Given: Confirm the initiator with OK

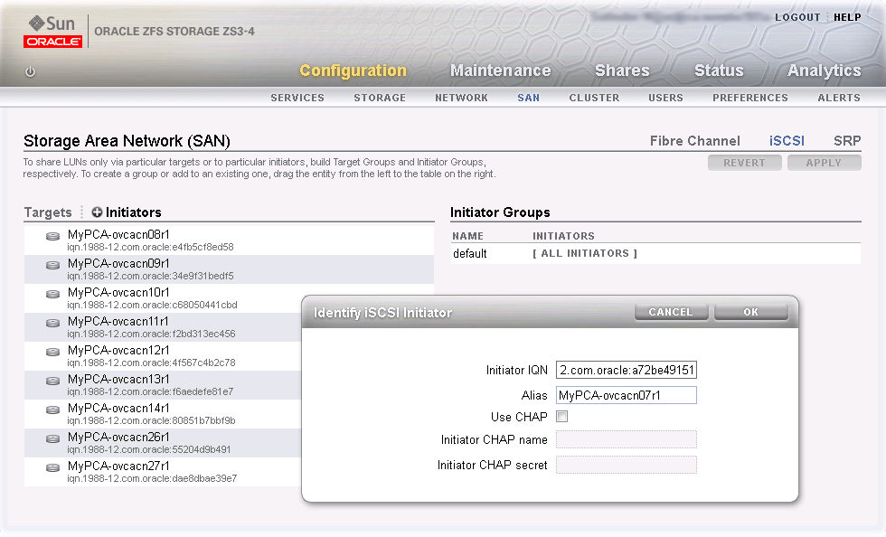Looking at the screenshot, I should click(x=750, y=311).
